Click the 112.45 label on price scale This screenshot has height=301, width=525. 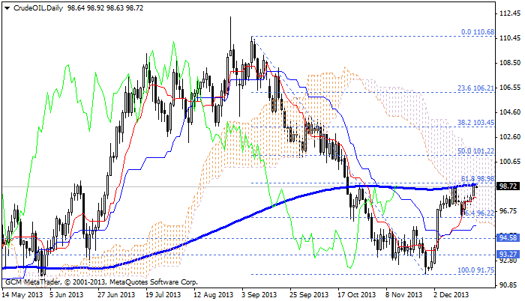(x=509, y=14)
